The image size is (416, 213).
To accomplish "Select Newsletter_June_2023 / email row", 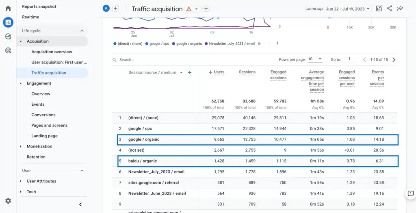I will point(255,193).
